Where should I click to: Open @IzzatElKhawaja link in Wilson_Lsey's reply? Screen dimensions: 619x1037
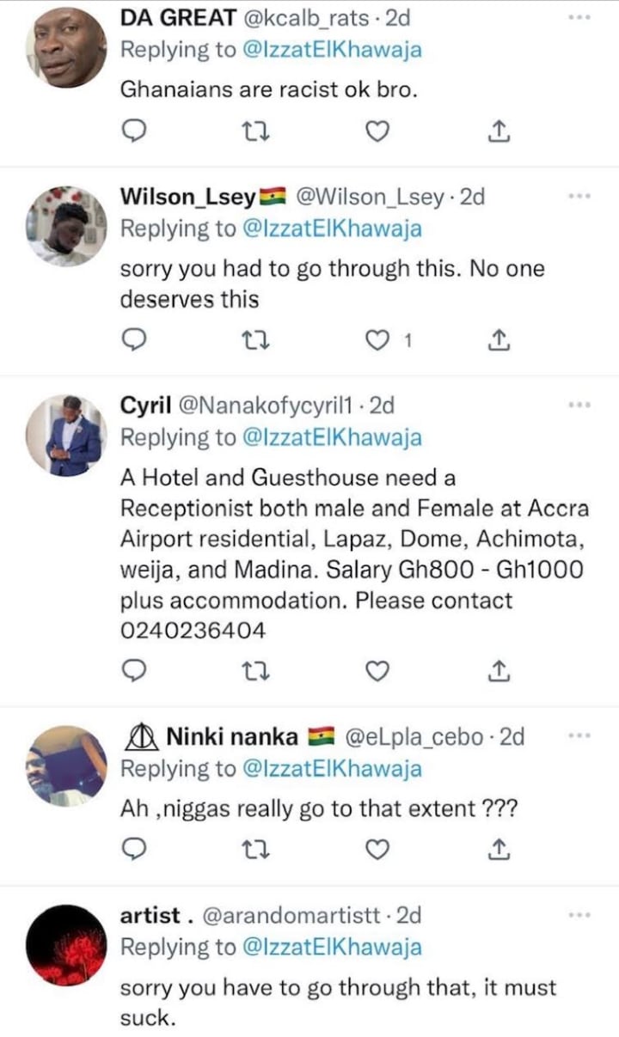coord(331,229)
